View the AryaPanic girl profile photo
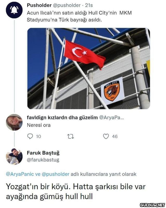The width and height of the screenshot is (166, 208). click(14, 122)
